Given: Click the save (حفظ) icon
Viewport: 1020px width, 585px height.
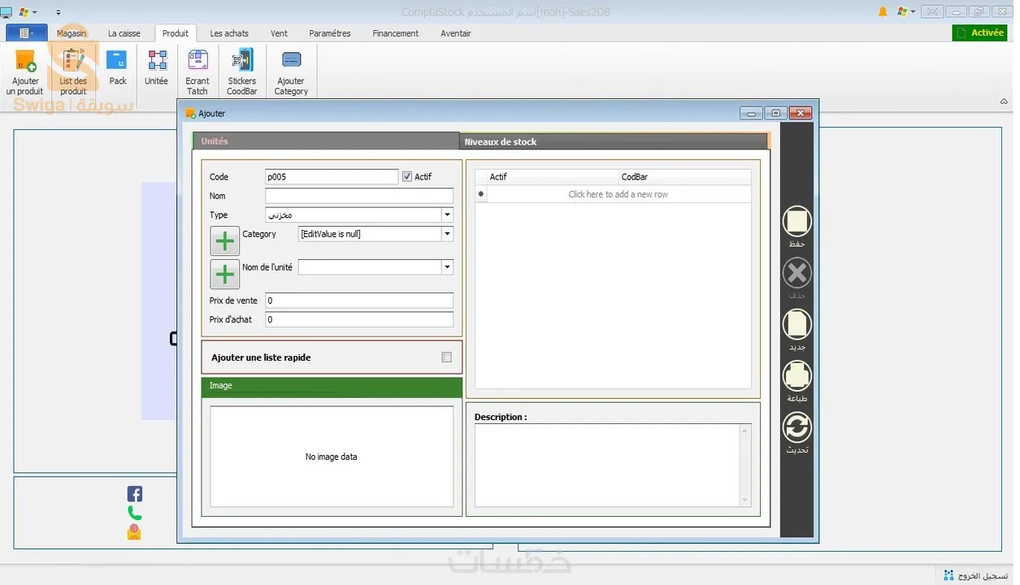Looking at the screenshot, I should [x=796, y=222].
